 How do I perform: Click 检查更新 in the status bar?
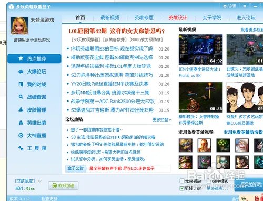tap(49, 198)
